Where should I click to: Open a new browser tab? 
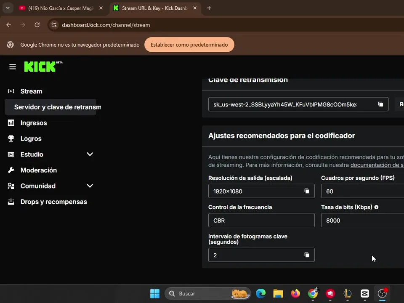(x=209, y=8)
